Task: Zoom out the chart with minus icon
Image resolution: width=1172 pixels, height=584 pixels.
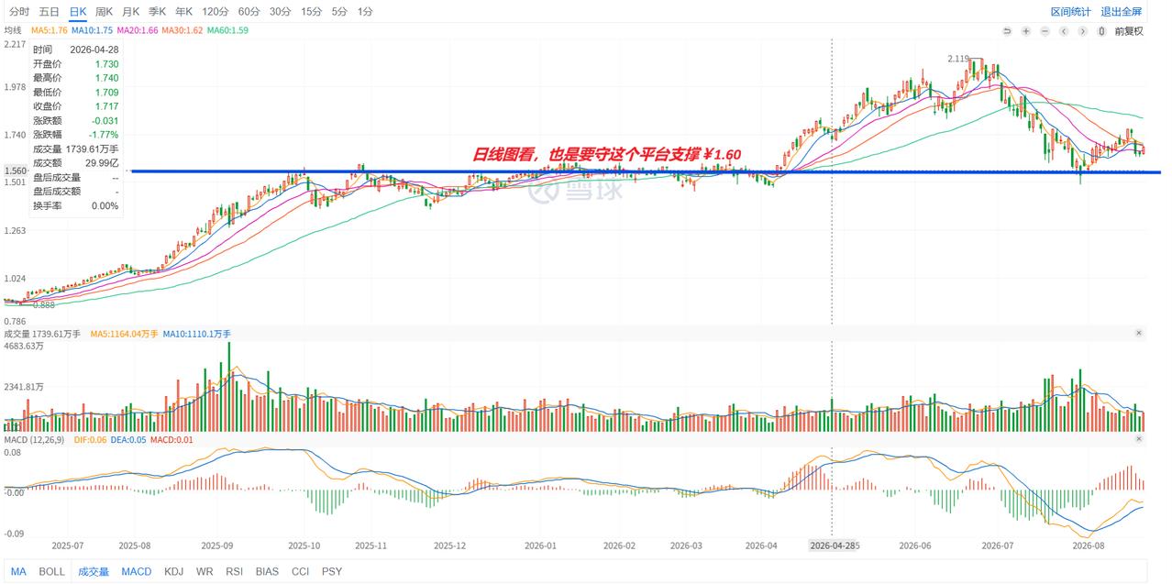Action: pos(1045,31)
